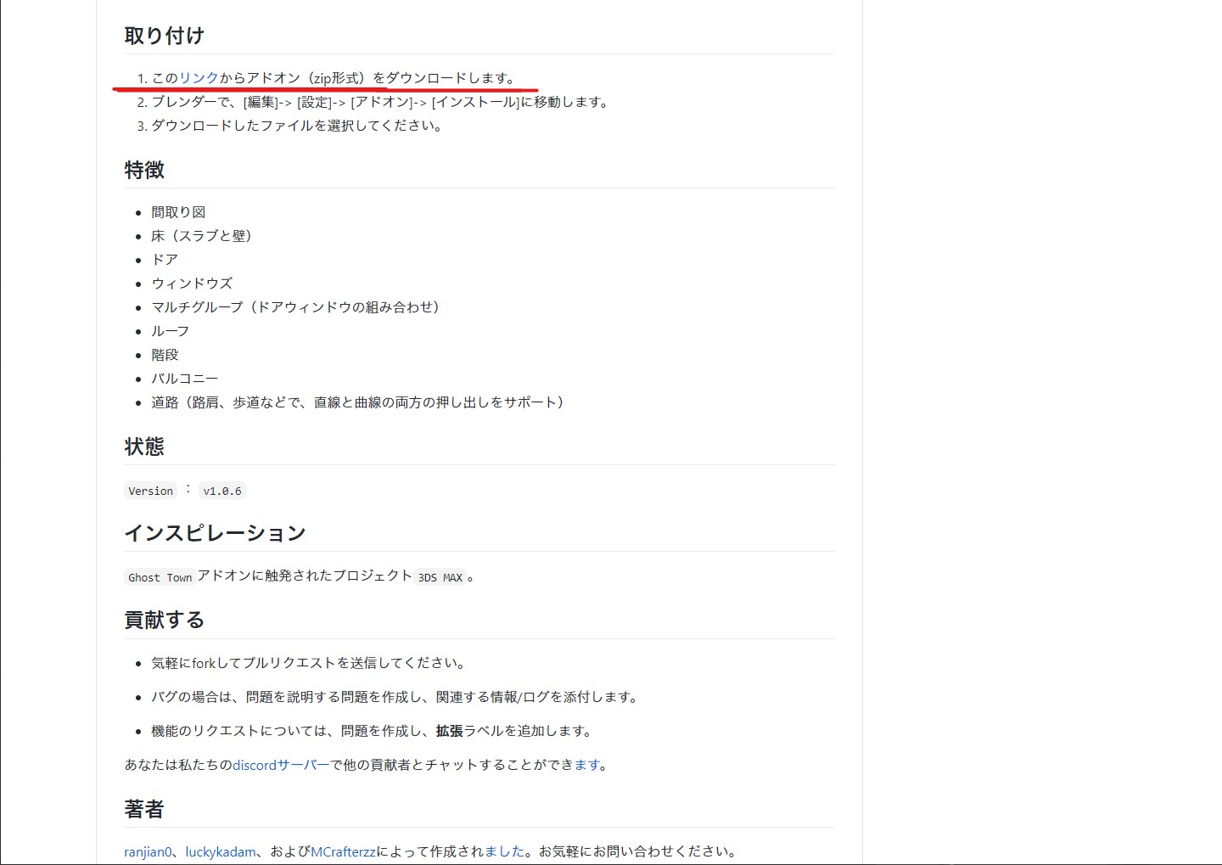
Task: Click the ました link in the author line
Action: [x=505, y=851]
